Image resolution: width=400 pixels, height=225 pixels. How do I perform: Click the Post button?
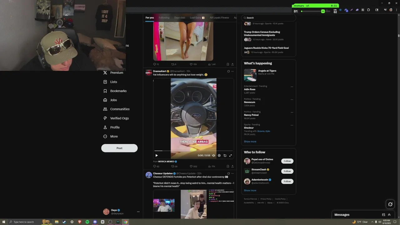click(x=119, y=148)
